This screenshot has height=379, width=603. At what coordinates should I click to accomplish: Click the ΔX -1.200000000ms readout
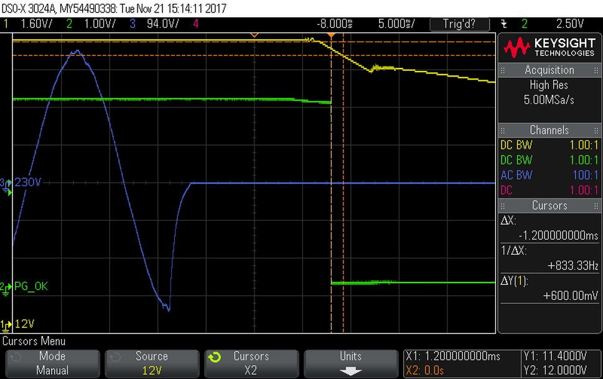[x=549, y=228]
